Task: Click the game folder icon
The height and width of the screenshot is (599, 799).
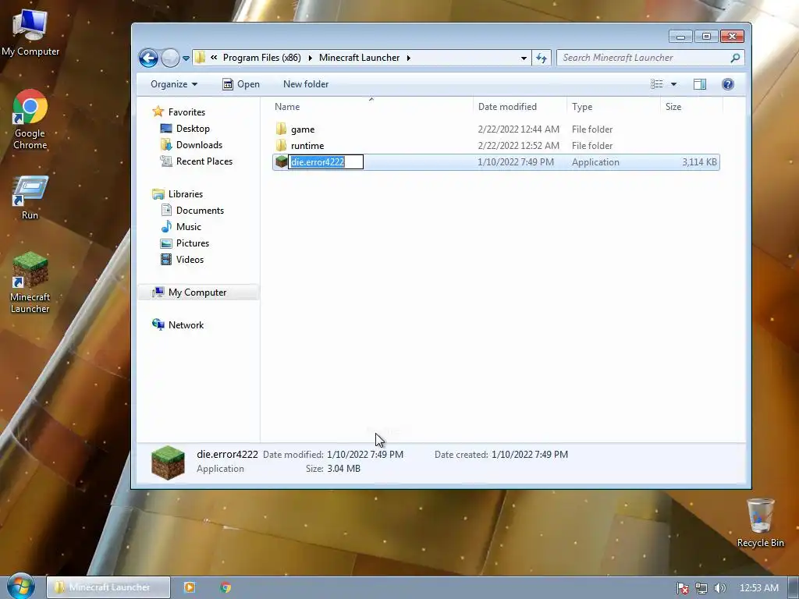Action: 281,129
